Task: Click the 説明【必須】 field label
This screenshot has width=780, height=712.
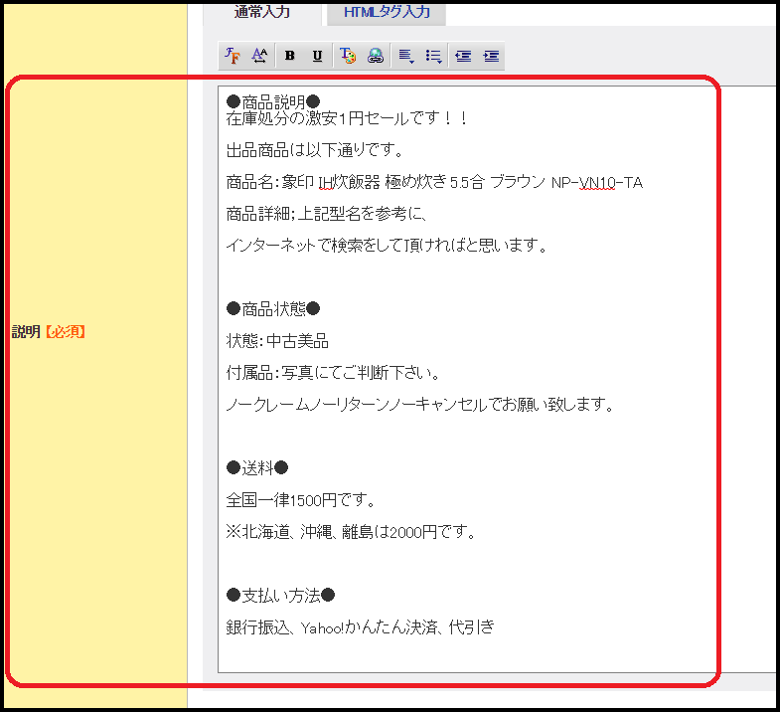Action: pyautogui.click(x=49, y=331)
